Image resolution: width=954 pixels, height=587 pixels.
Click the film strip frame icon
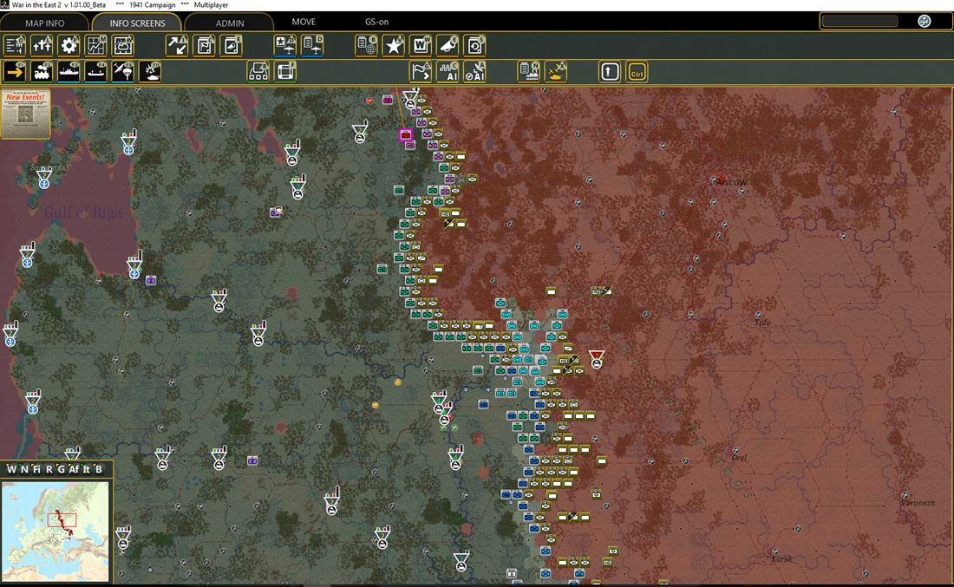coord(285,72)
